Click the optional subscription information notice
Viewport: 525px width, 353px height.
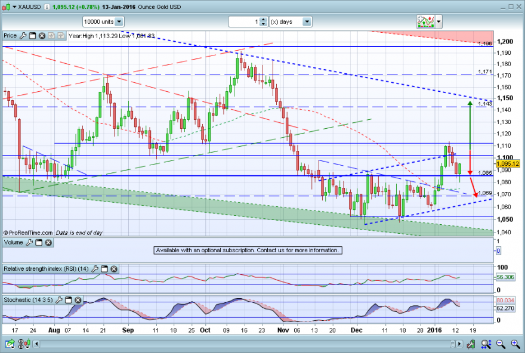point(248,250)
